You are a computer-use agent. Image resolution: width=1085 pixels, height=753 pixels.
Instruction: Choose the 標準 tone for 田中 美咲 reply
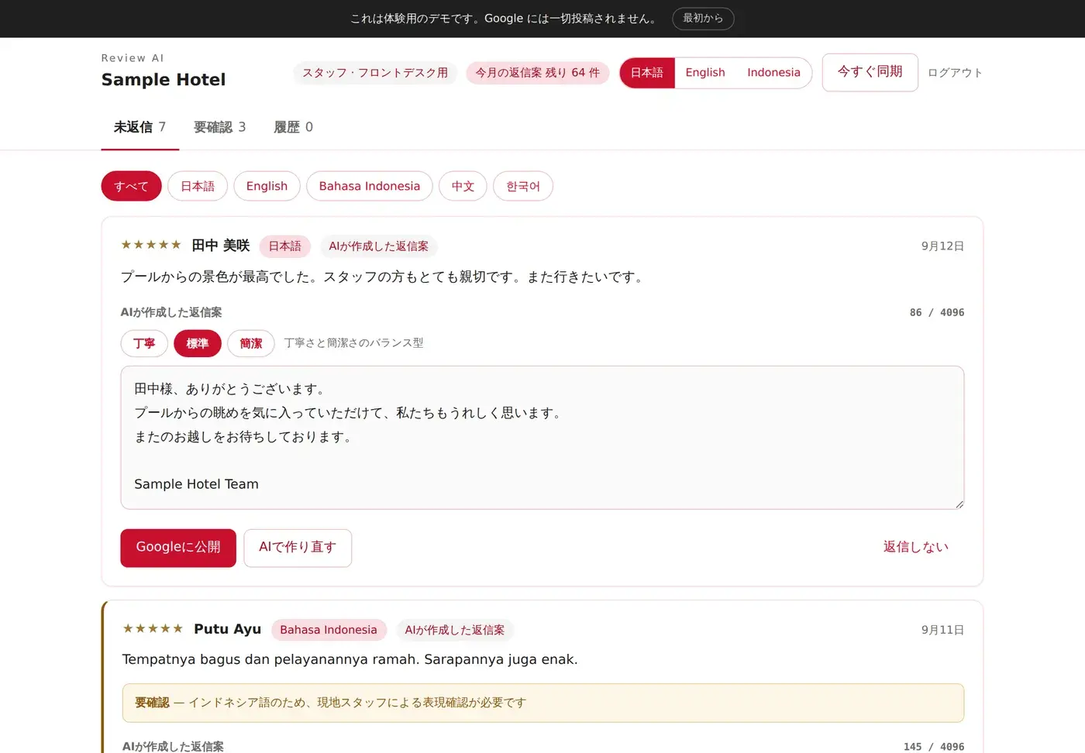(x=198, y=343)
